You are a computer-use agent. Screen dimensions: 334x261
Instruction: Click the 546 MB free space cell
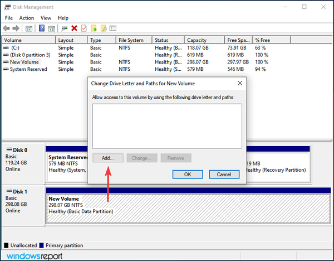(x=235, y=69)
